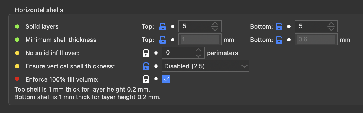Decrease the Bottom solid layers value
The width and height of the screenshot is (363, 113).
coord(331,29)
